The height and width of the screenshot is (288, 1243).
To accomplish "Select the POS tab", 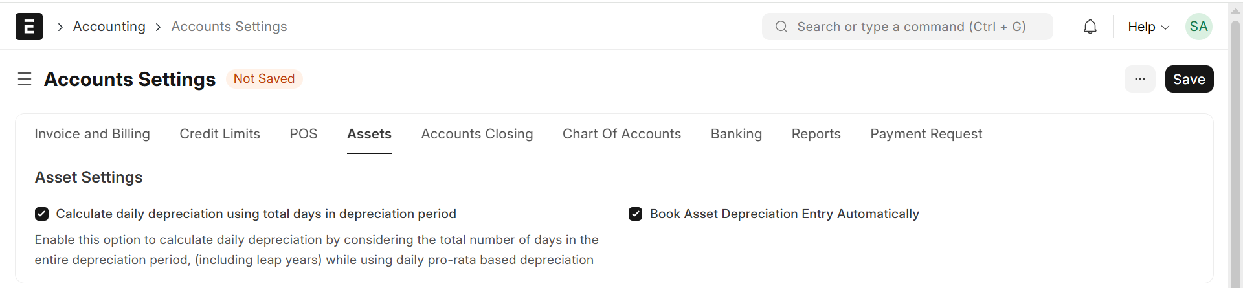I will coord(304,134).
